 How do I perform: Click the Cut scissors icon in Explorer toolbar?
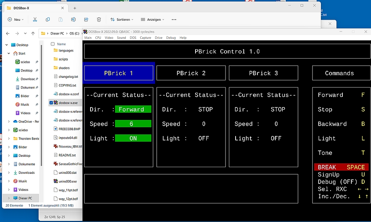[x=35, y=20]
